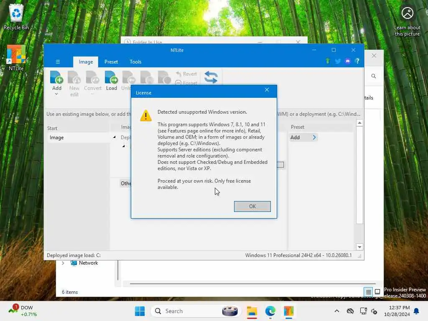Click the blue refresh arrows icon
This screenshot has width=428, height=321.
(x=211, y=77)
